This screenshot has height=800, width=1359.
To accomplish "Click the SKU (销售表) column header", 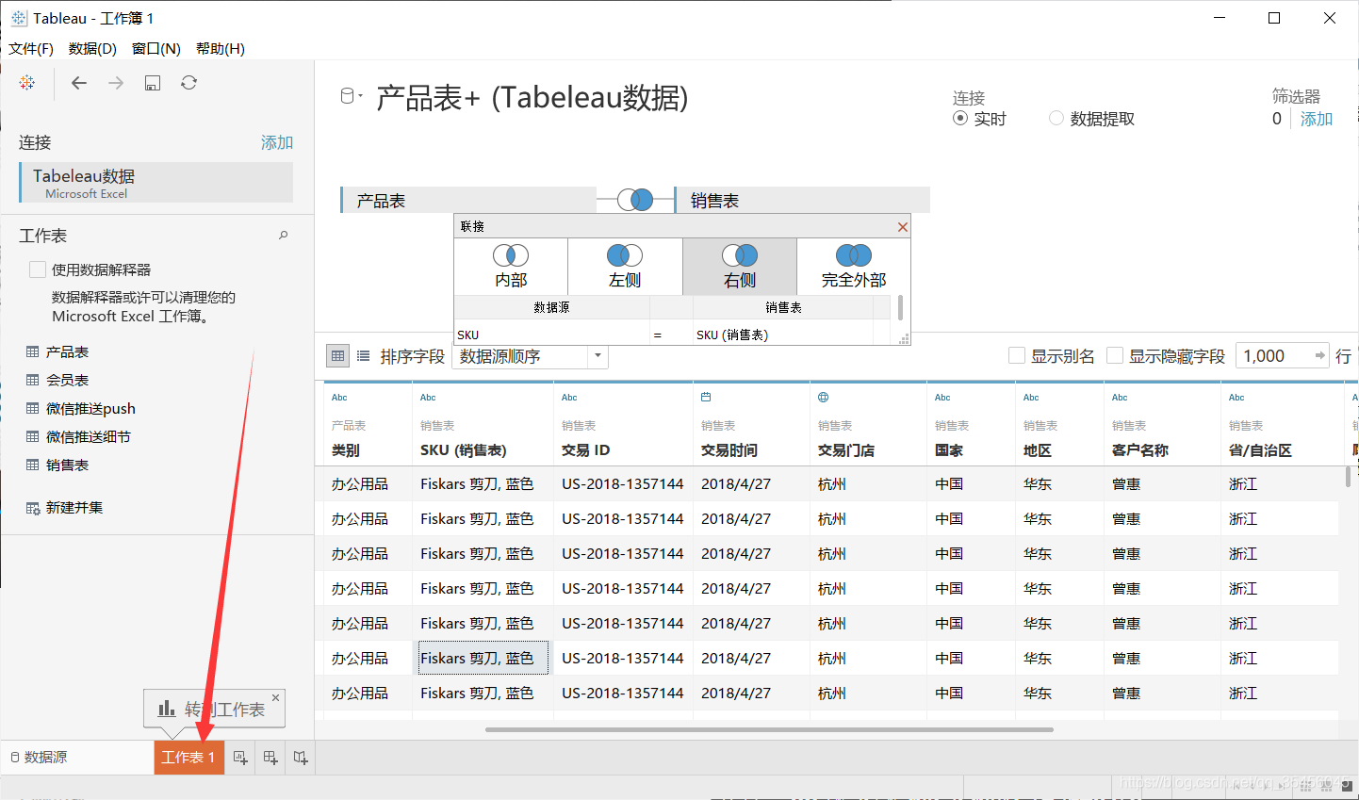I will click(464, 450).
